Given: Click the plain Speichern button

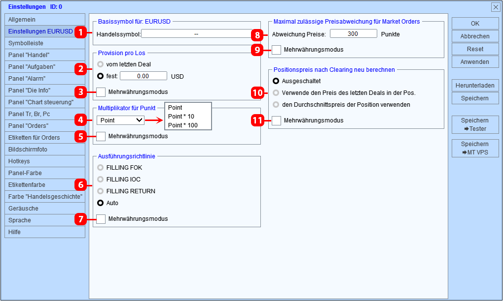Looking at the screenshot, I should pos(475,98).
